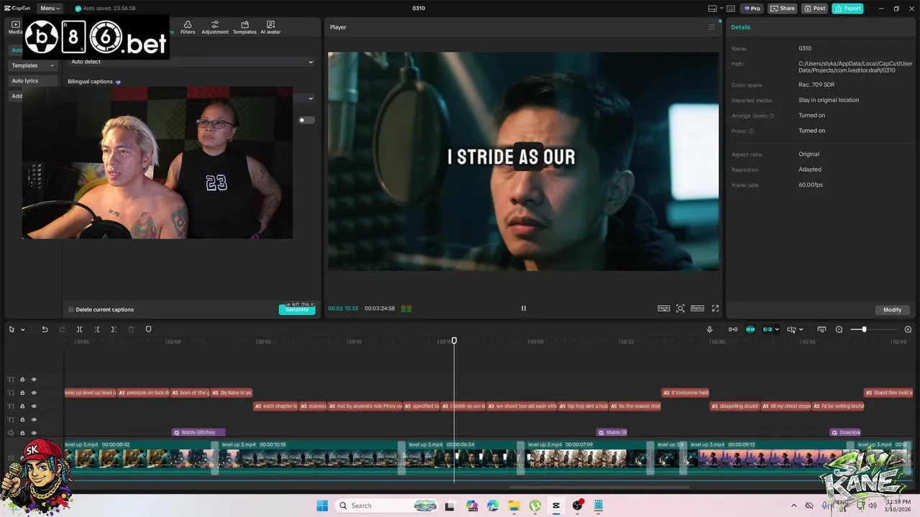
Task: Add marker shield icon in timeline toolbar
Action: [149, 330]
